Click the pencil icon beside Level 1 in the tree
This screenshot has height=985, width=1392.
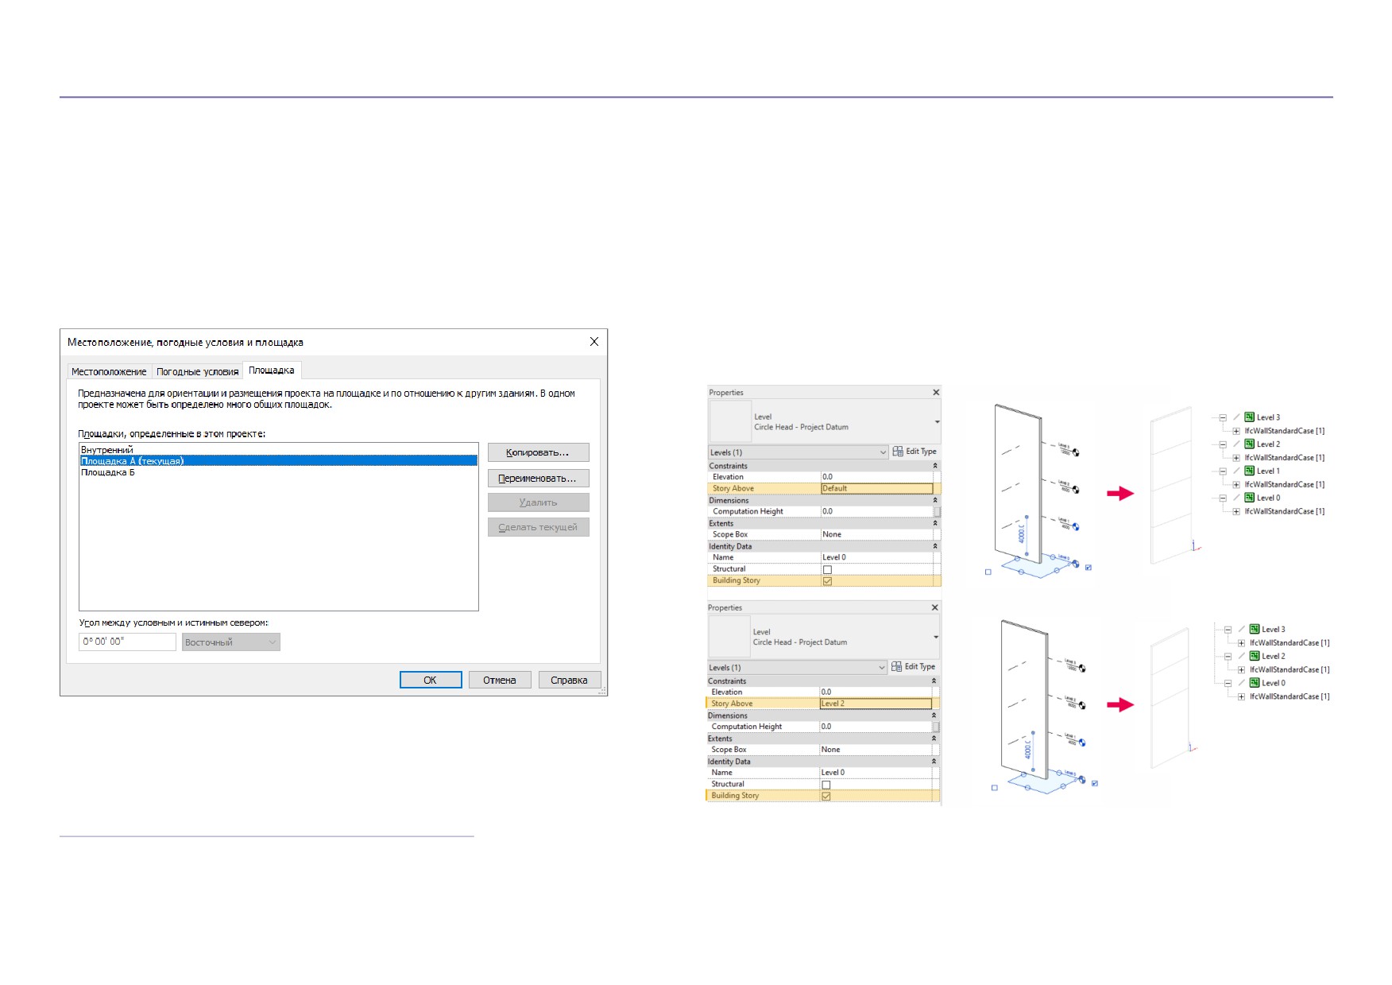[1237, 471]
